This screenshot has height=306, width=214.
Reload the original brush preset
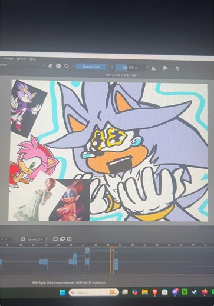pyautogui.click(x=67, y=66)
